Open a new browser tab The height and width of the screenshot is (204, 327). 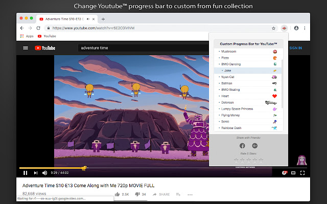click(x=103, y=19)
